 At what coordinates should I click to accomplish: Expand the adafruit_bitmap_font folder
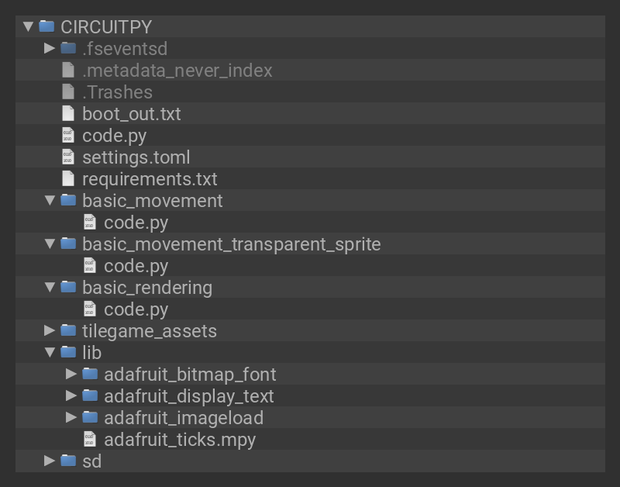coord(71,374)
